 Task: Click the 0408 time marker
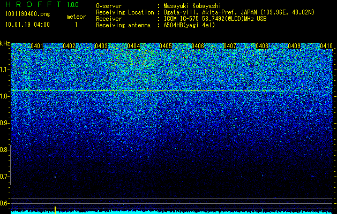coord(262,46)
